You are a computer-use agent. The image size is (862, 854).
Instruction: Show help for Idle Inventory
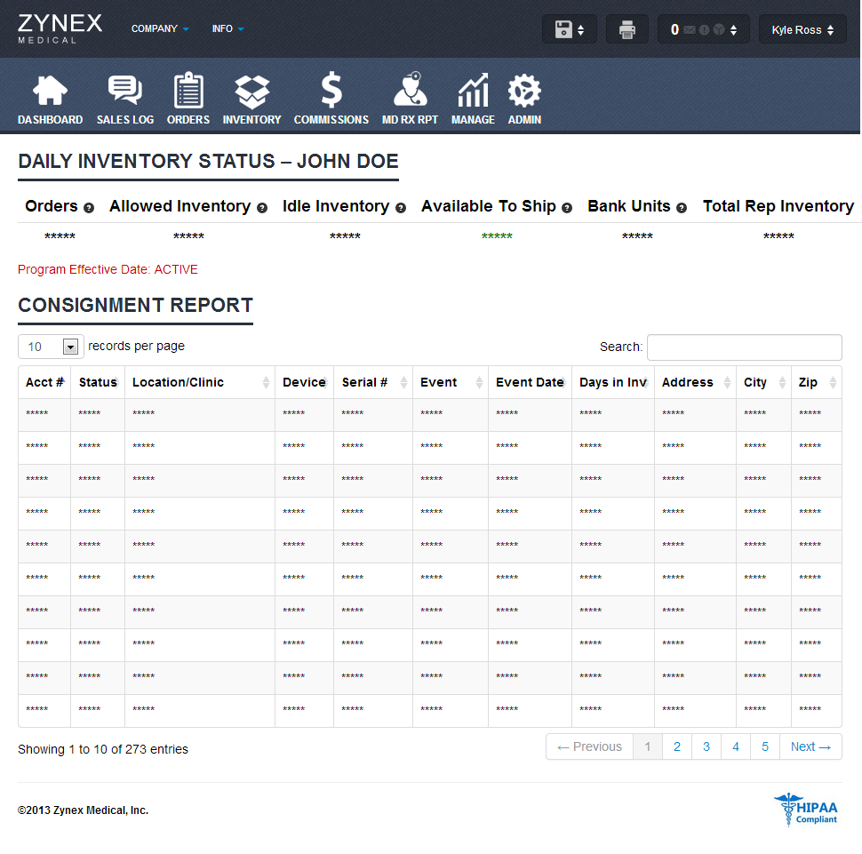pos(401,208)
